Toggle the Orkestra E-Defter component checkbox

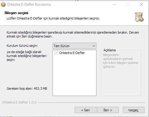click(56, 53)
